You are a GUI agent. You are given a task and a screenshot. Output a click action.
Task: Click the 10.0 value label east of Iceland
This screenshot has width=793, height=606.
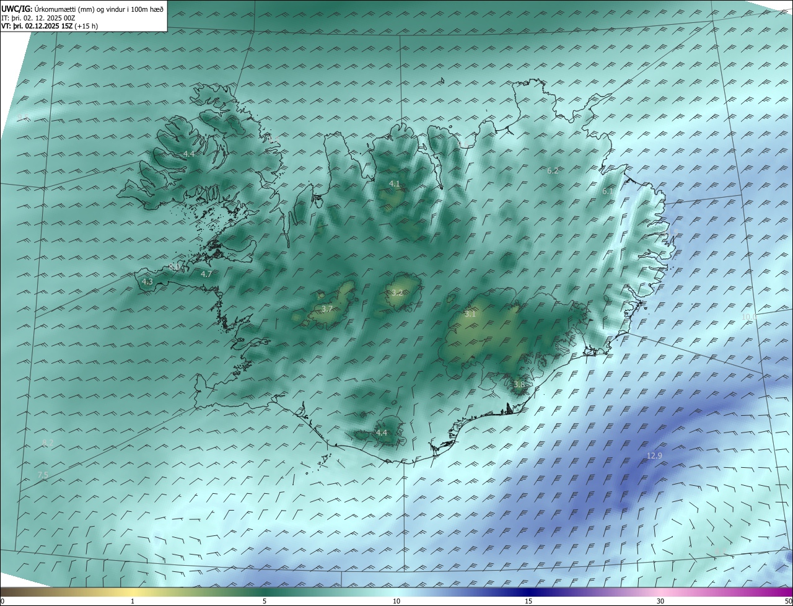[x=749, y=317]
